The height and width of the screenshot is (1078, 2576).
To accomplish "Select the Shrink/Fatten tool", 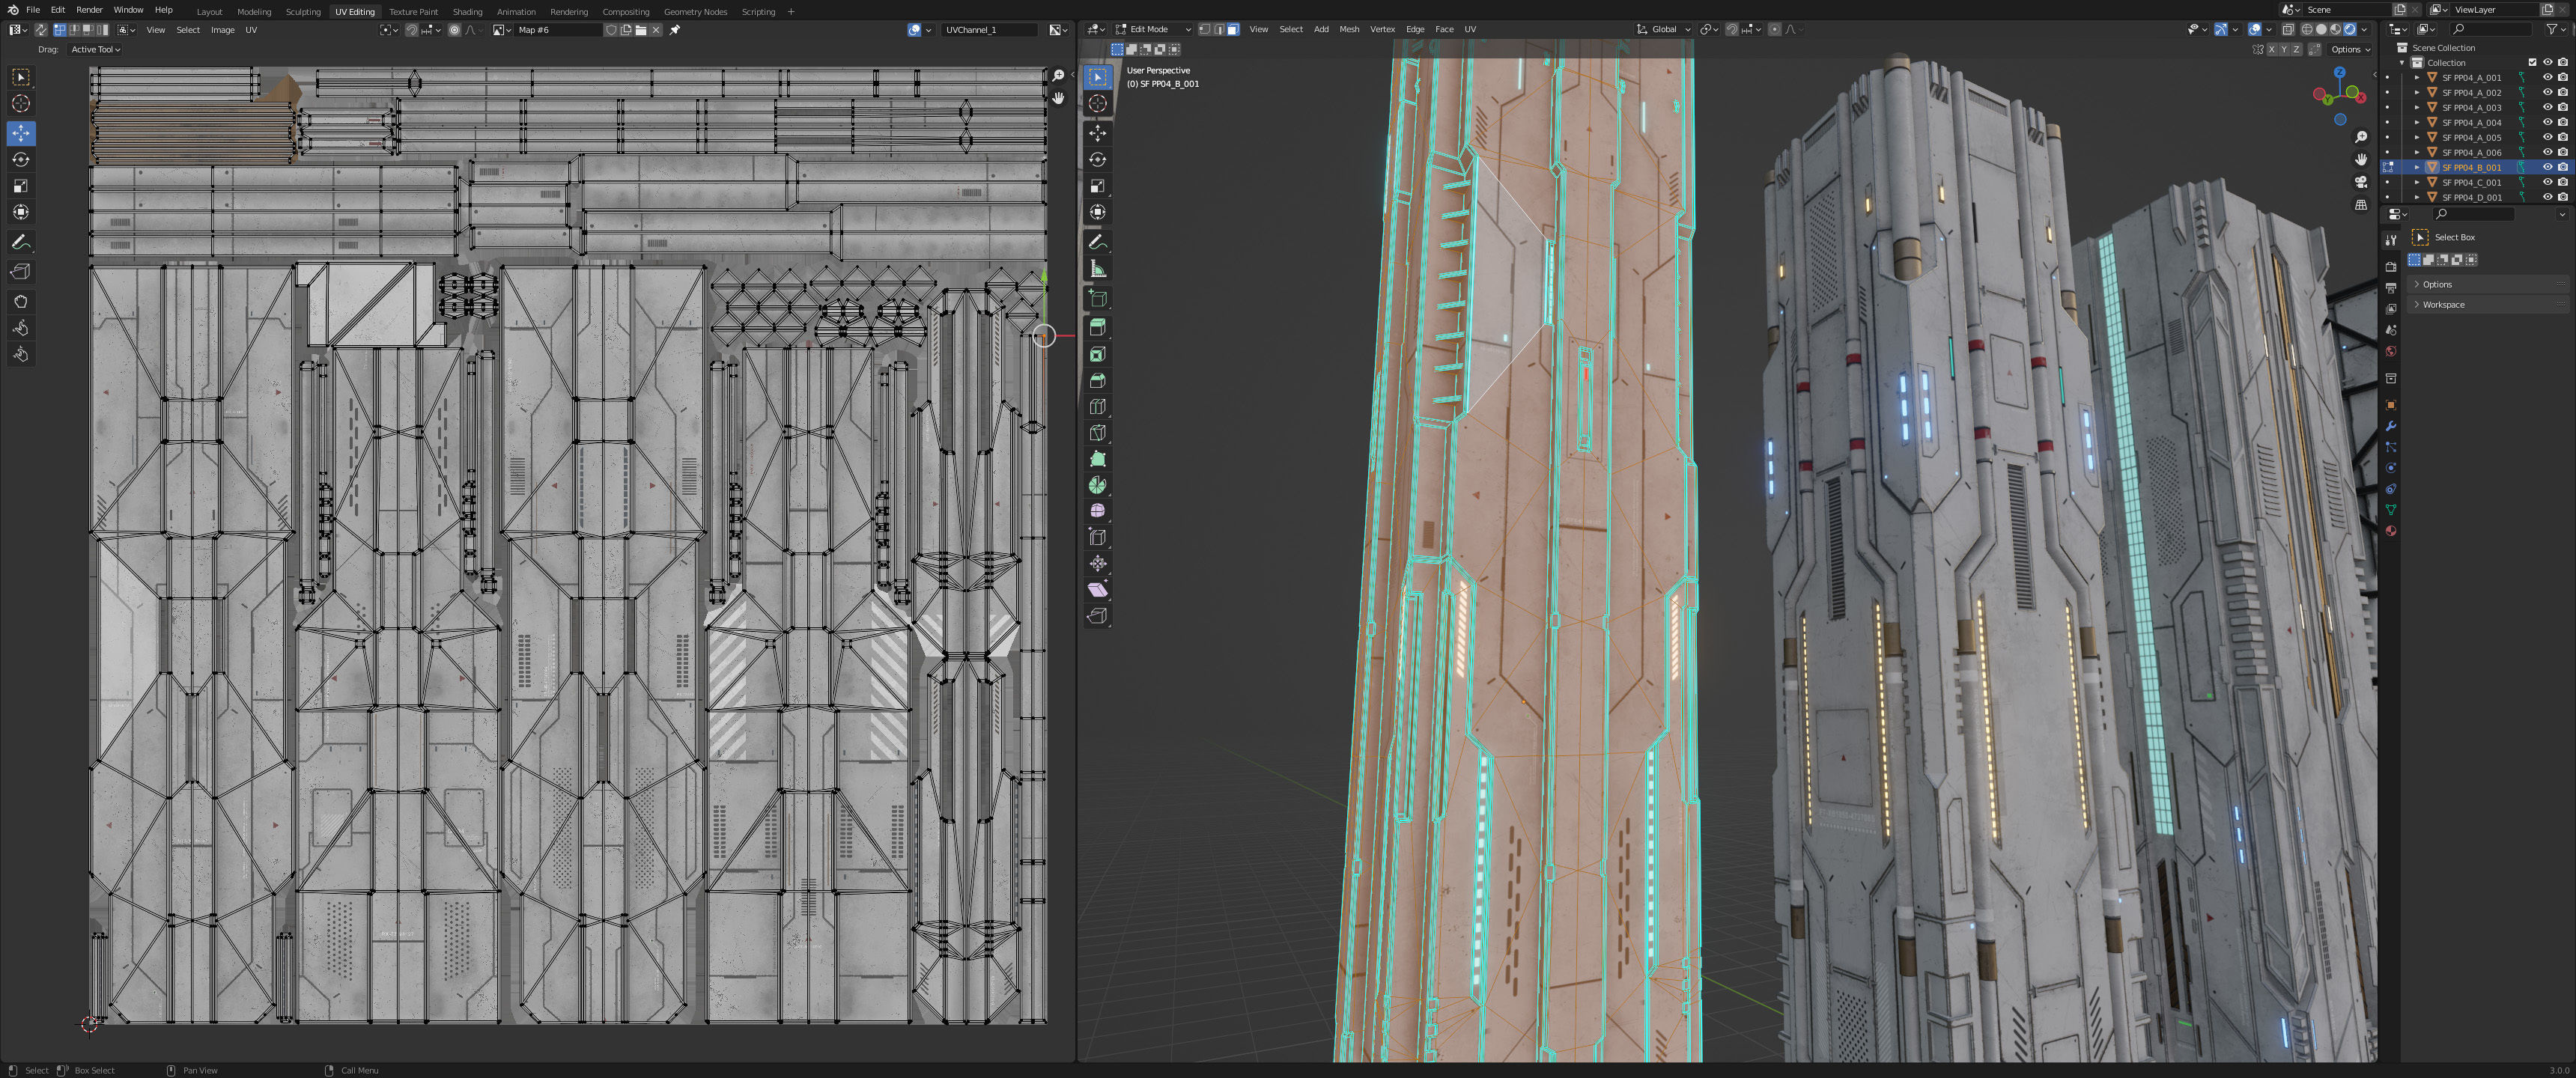I will (x=1098, y=563).
